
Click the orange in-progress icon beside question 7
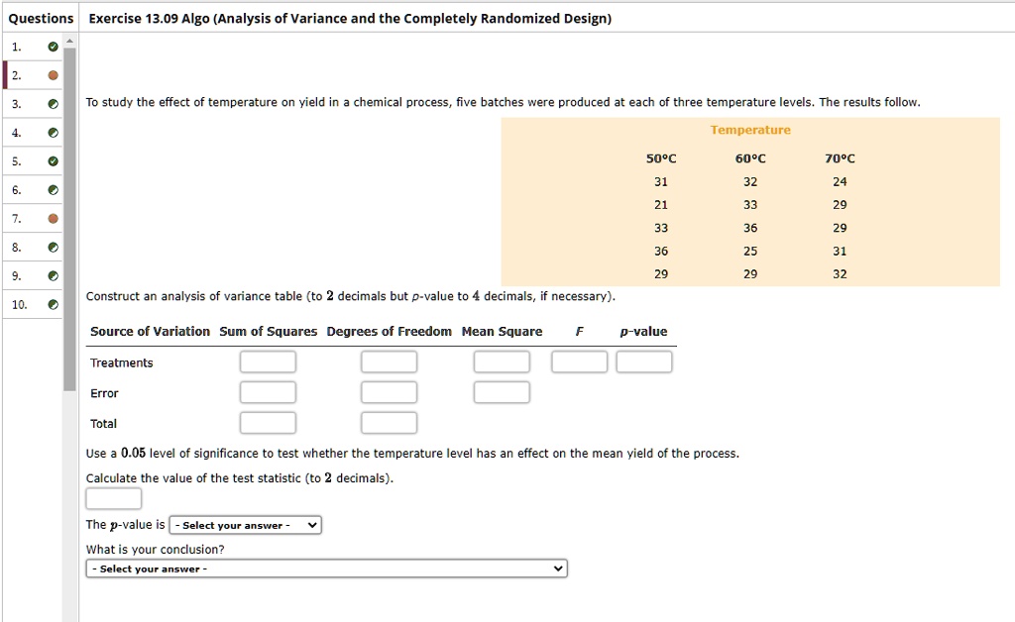tap(54, 217)
